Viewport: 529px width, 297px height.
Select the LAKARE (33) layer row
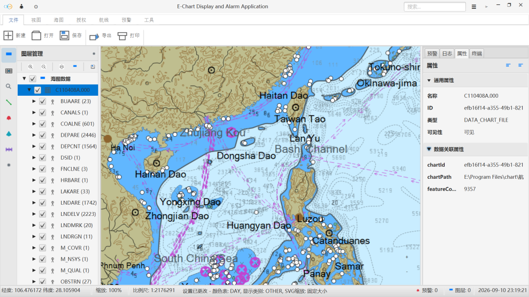pos(58,191)
